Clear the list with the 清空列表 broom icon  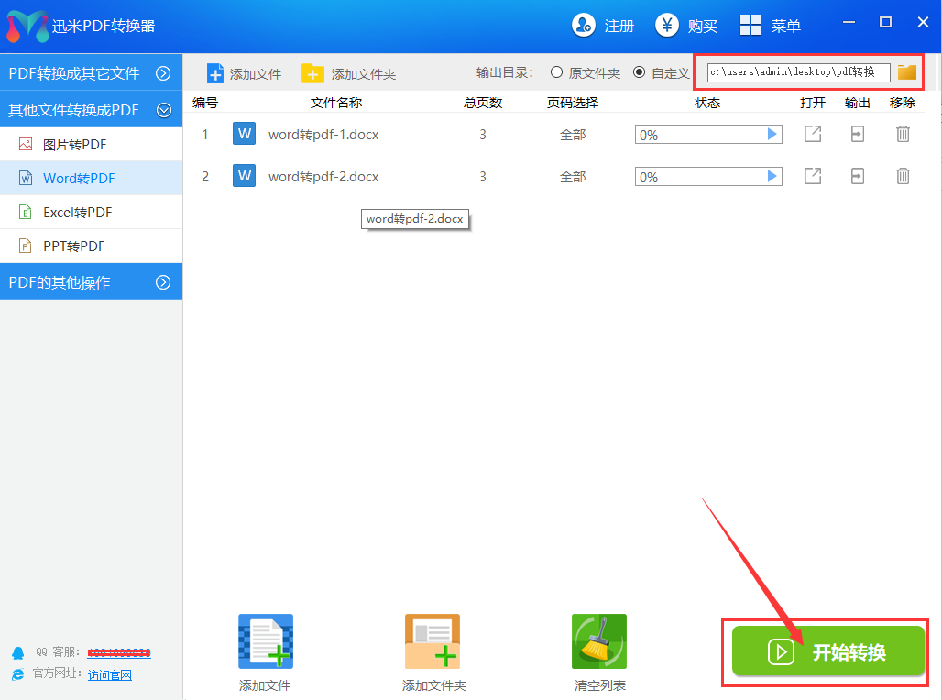[599, 641]
